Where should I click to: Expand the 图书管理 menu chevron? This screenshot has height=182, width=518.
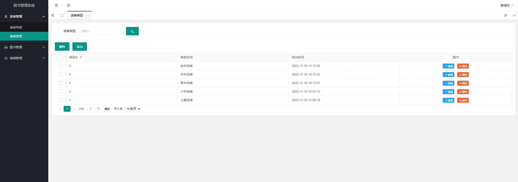(44, 47)
